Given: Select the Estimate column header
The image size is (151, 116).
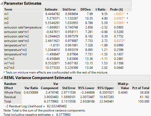Looking at the screenshot, I should [51, 9].
